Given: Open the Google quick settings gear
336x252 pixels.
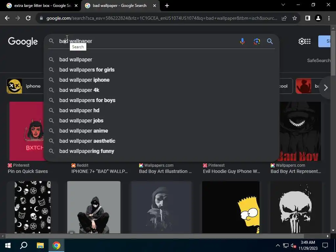Looking at the screenshot, I should pos(302,41).
